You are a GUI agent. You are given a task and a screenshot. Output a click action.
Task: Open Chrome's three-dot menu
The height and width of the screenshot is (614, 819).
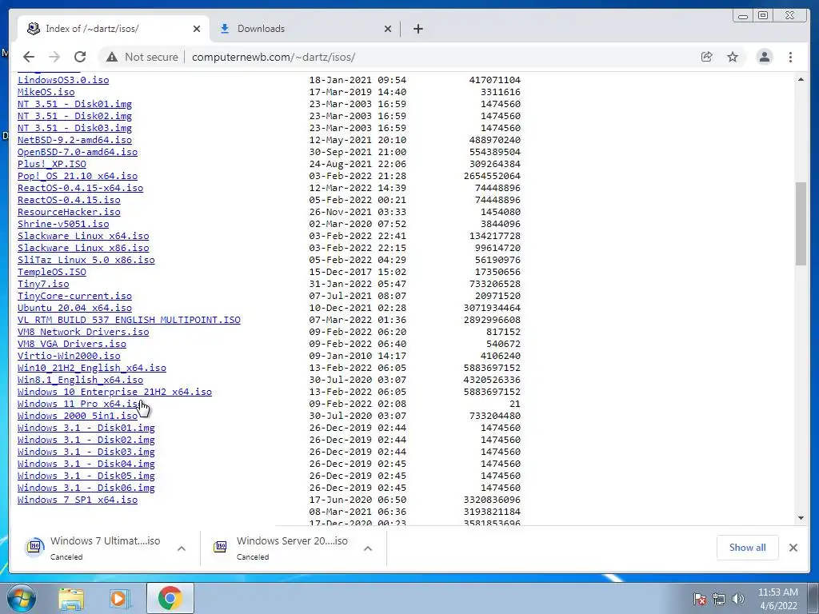coord(790,57)
